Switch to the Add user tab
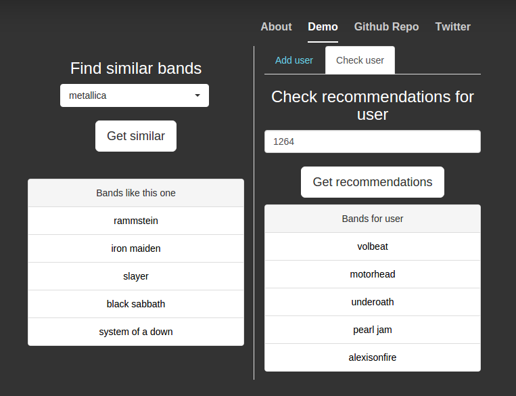 (x=294, y=60)
